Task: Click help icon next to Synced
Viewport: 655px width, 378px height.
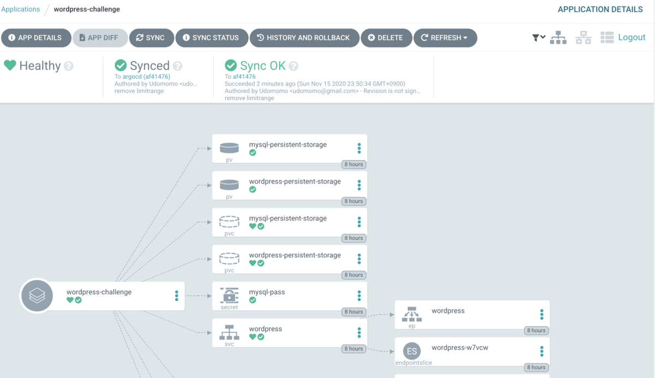Action: pyautogui.click(x=177, y=66)
